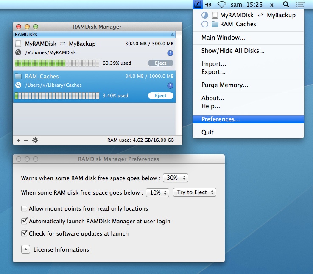Uncheck Automatically launch RAMDisk Manager at login

point(24,221)
